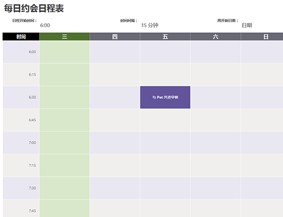Screen dimensions: 283x217
Task: Click the 6:30 time row label
Action: coord(32,97)
